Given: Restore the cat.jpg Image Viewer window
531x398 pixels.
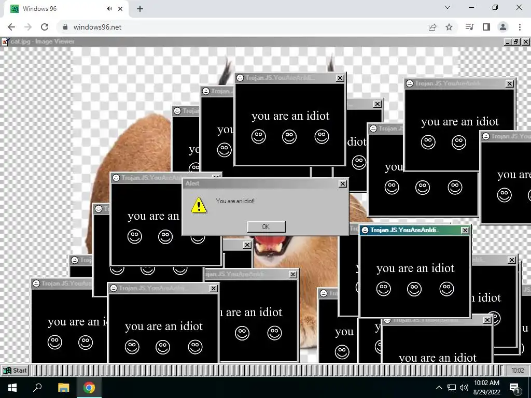Looking at the screenshot, I should pos(516,42).
